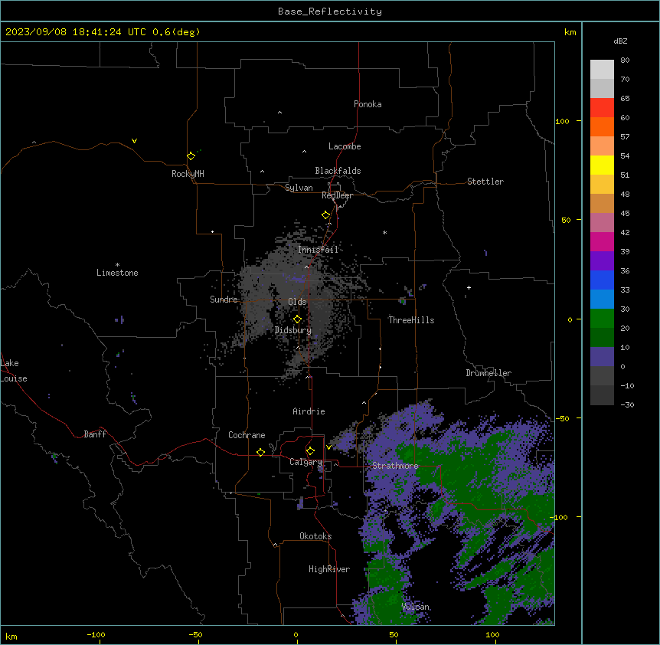Click the Lake Louise label
The image size is (660, 645).
tap(14, 371)
